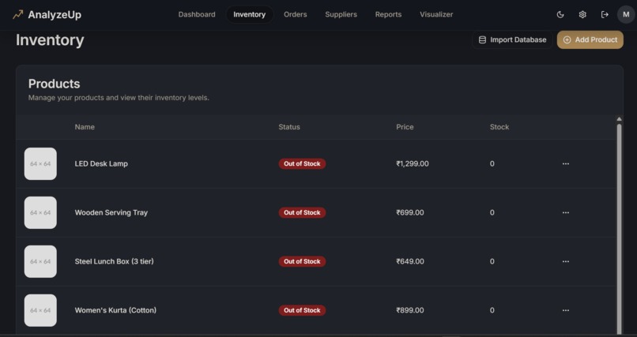Click the Manage your products description text
This screenshot has height=337, width=637.
coord(119,98)
